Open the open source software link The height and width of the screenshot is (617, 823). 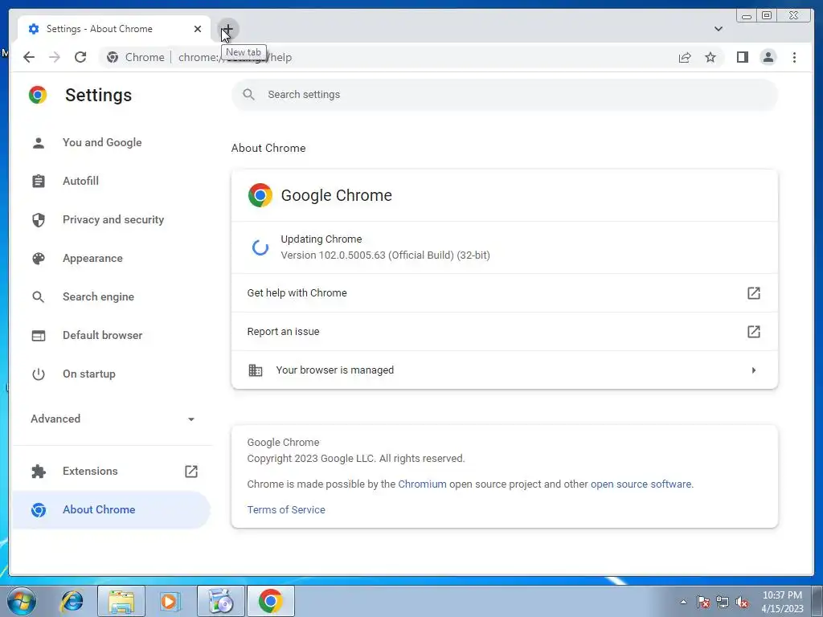tap(641, 484)
